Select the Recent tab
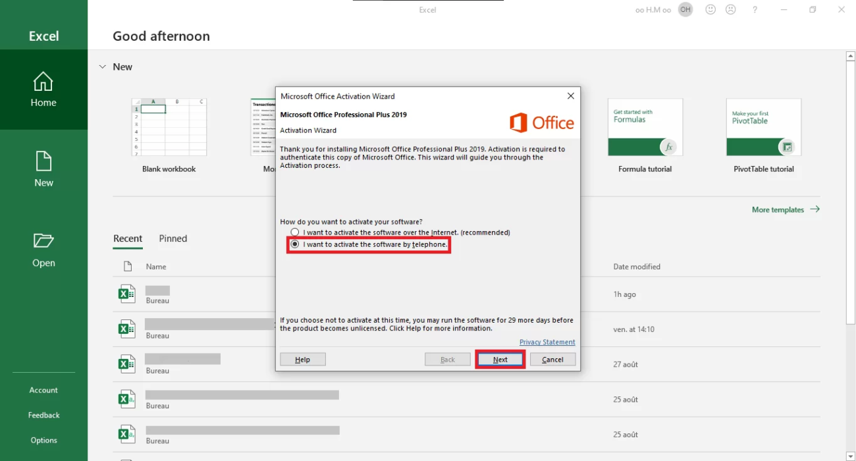This screenshot has width=856, height=461. (x=128, y=238)
